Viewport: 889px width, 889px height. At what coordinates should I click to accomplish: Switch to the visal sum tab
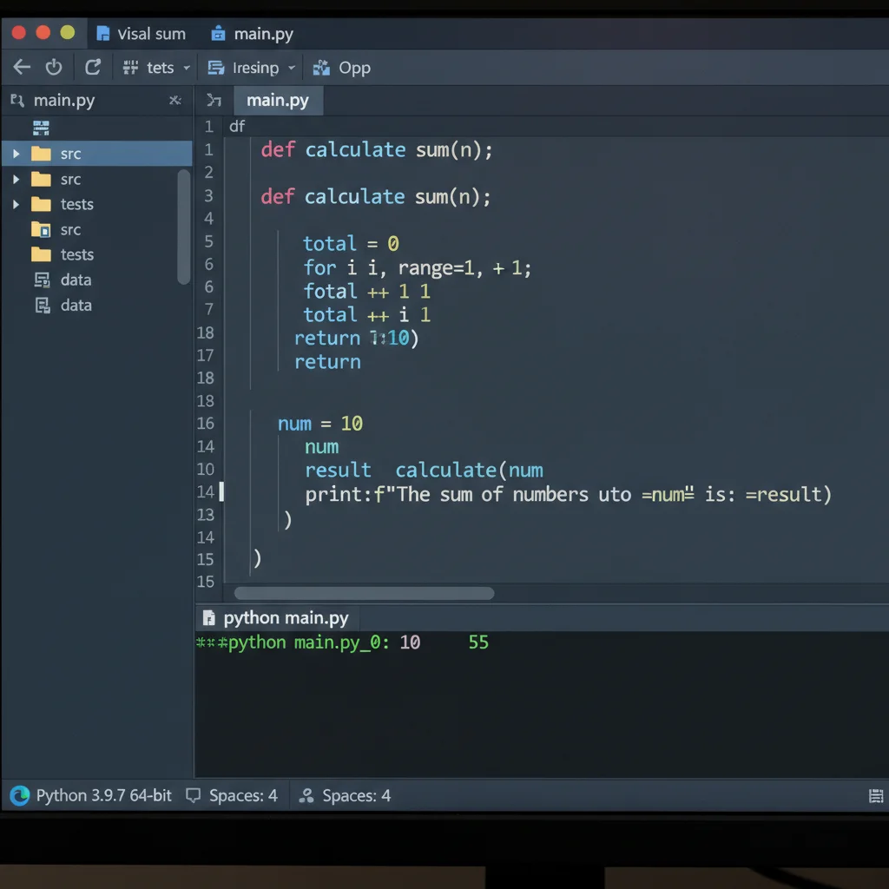pos(151,34)
